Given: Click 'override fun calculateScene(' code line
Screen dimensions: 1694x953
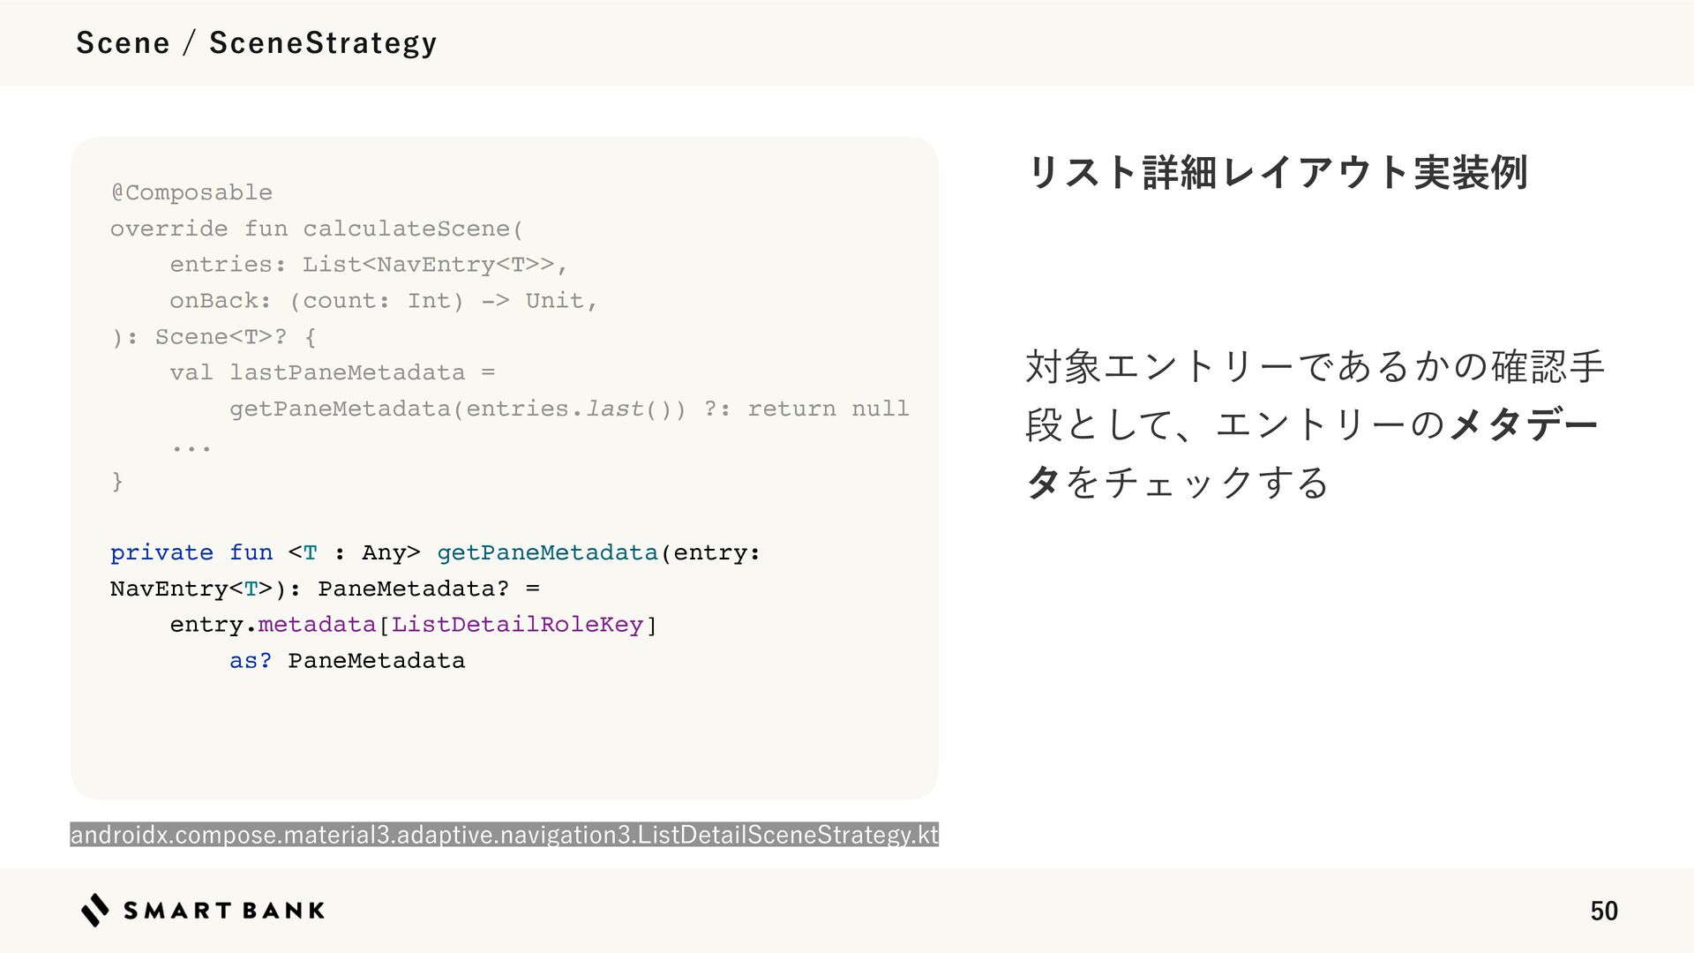Looking at the screenshot, I should pos(317,229).
